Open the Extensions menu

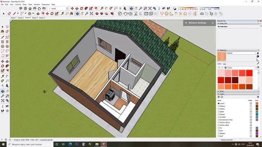[45, 4]
